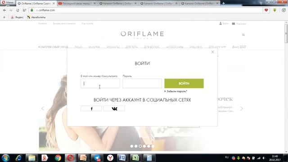Screen dimensions: 288x162
Task: Click the E-mail or consultant number field
Action: (x=100, y=83)
